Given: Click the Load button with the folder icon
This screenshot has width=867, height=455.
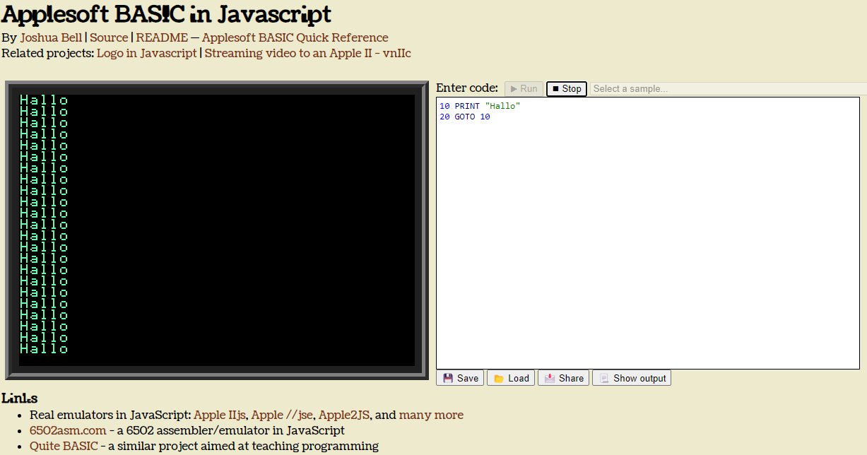Looking at the screenshot, I should (511, 378).
